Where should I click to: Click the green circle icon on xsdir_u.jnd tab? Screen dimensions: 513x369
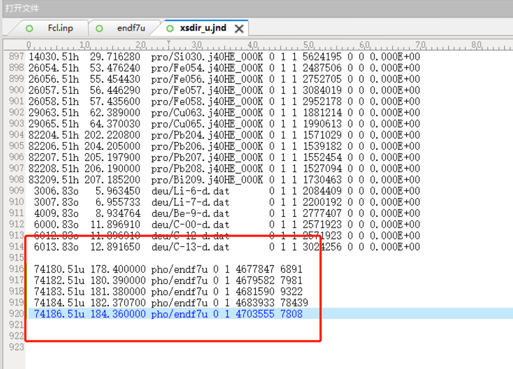[170, 29]
